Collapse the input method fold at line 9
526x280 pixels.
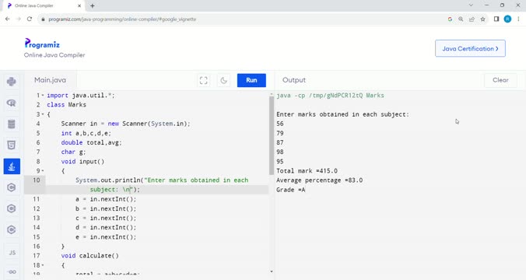click(x=43, y=171)
